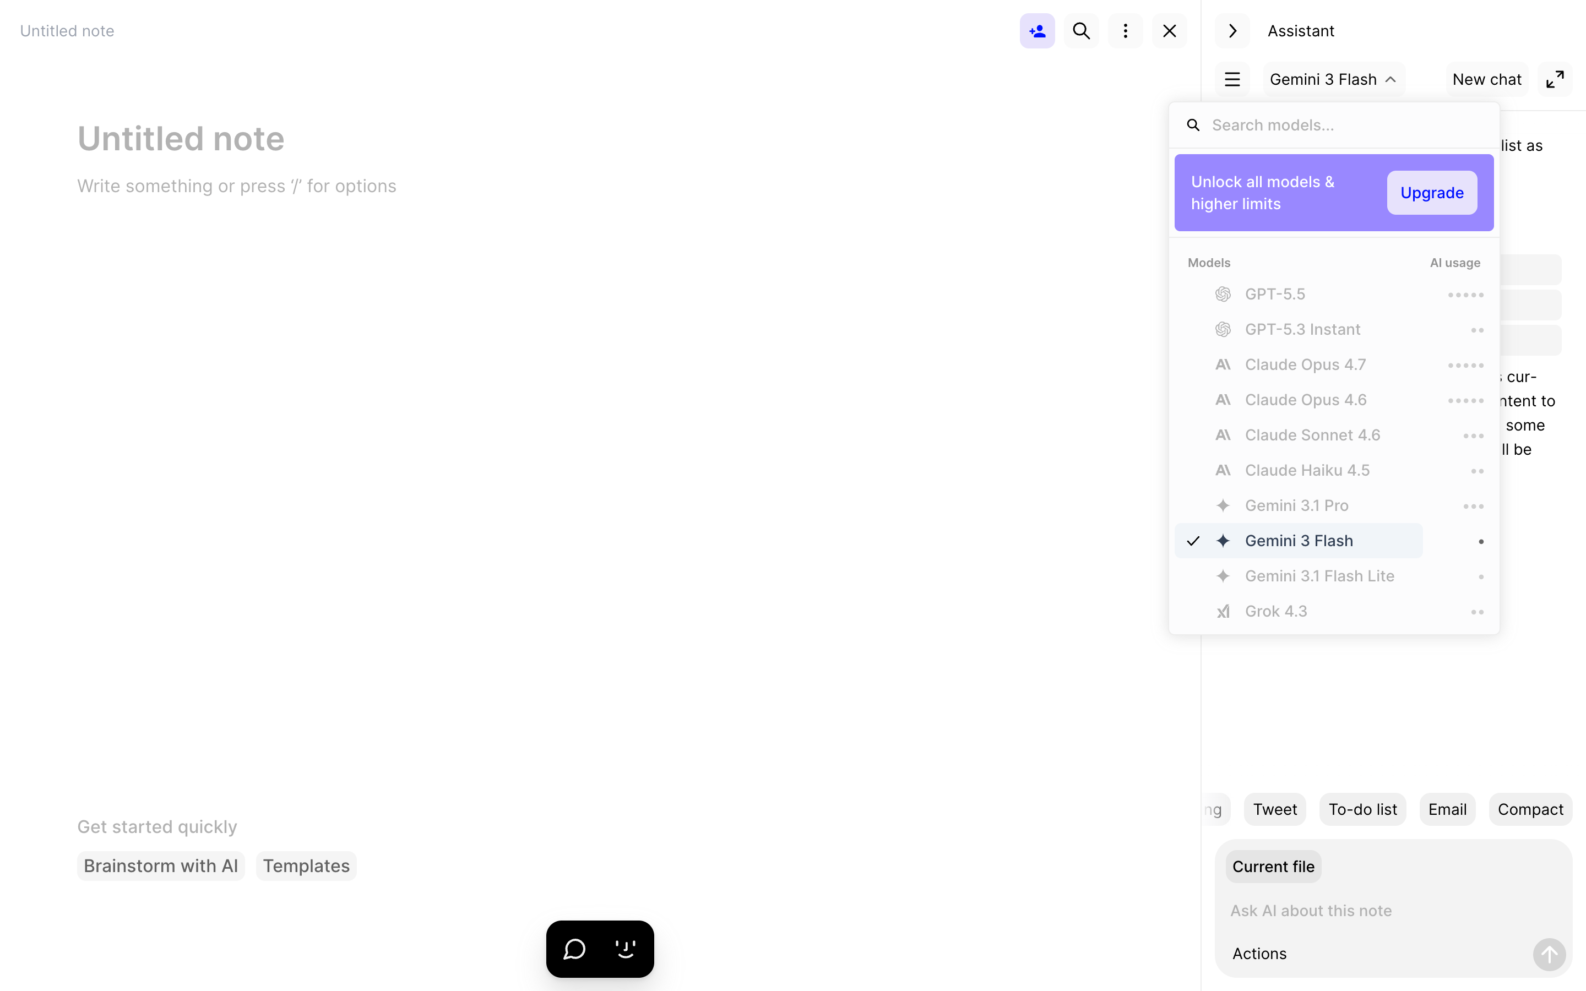Start a New chat
This screenshot has width=1586, height=991.
pos(1486,79)
